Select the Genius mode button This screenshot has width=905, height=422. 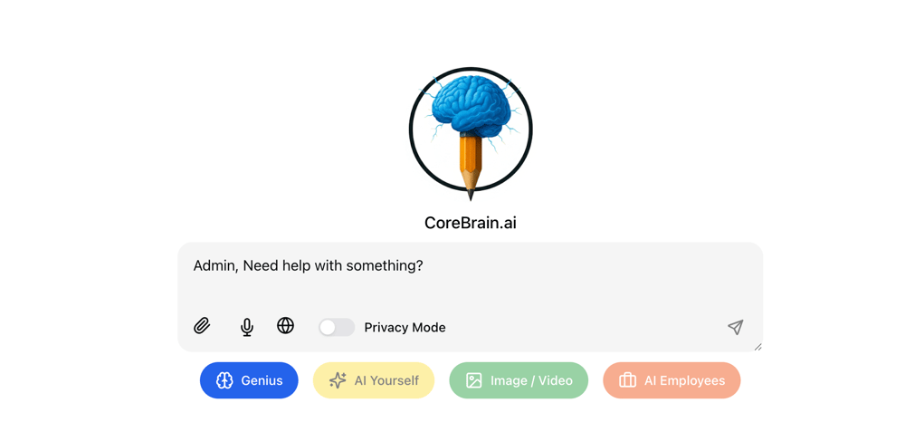pos(250,380)
